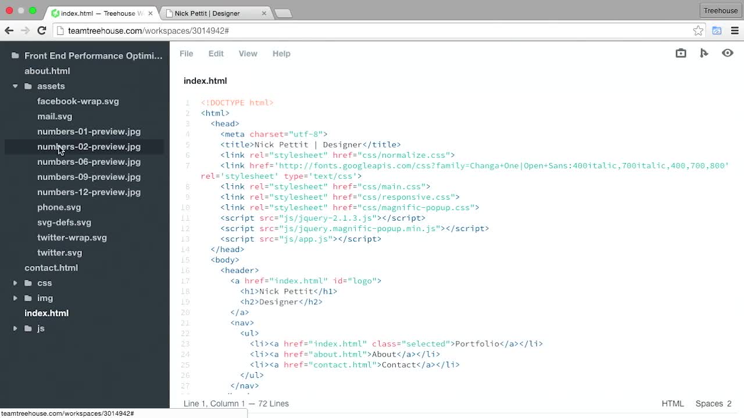This screenshot has height=418, width=744.
Task: Click the browser back arrow
Action: 9,31
